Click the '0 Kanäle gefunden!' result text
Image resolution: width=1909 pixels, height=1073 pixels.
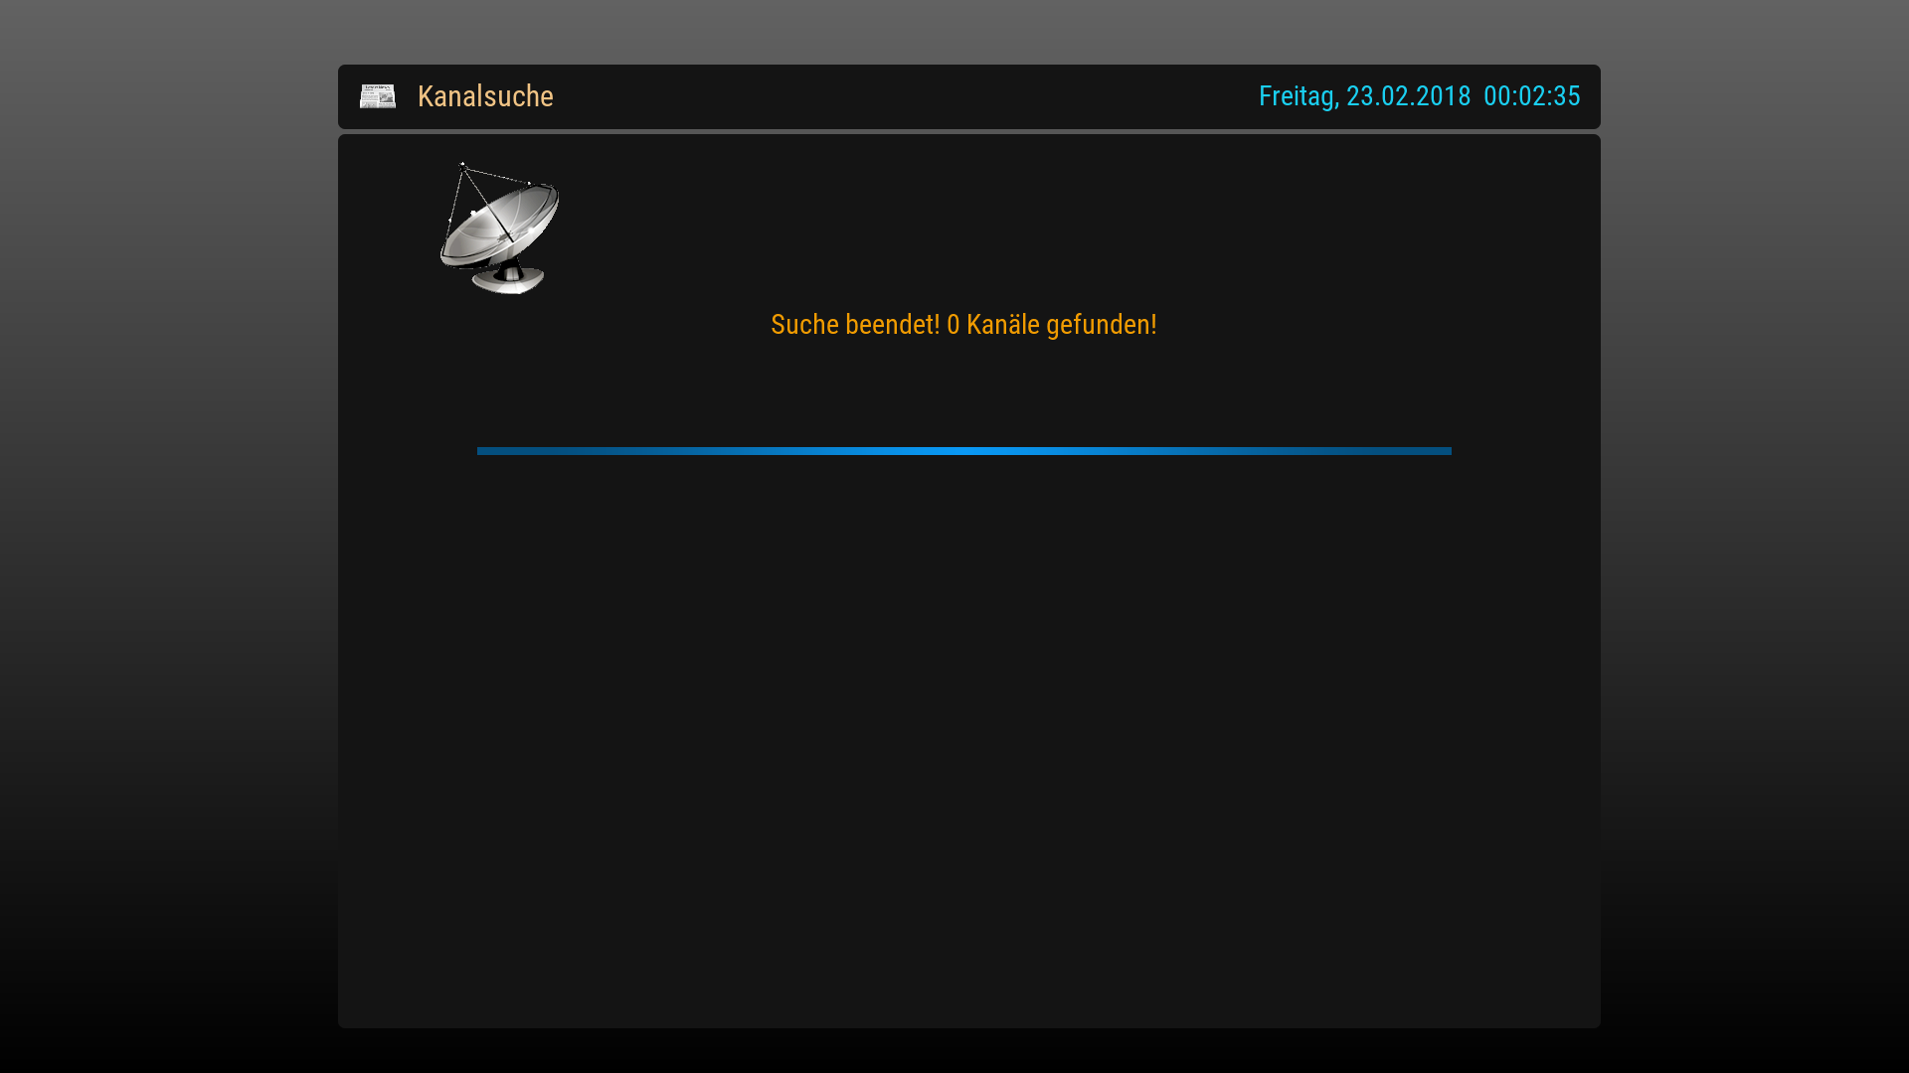point(1052,325)
